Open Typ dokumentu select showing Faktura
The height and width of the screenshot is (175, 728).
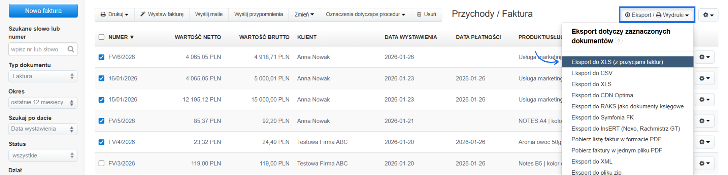point(43,76)
